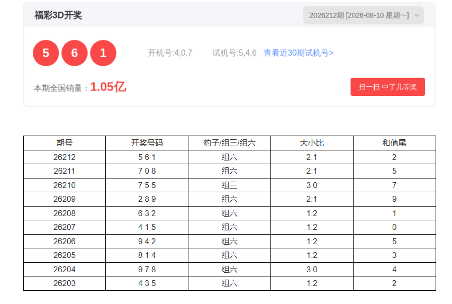
Task: Select issue 26205 in the table
Action: click(65, 255)
